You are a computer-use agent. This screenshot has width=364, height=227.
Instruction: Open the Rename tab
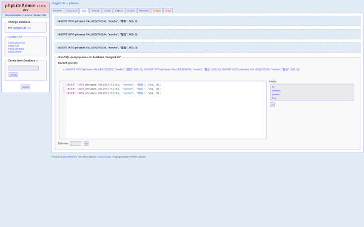(144, 11)
